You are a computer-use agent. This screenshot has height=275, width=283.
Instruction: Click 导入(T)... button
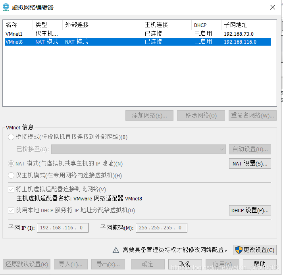pyautogui.click(x=71, y=264)
